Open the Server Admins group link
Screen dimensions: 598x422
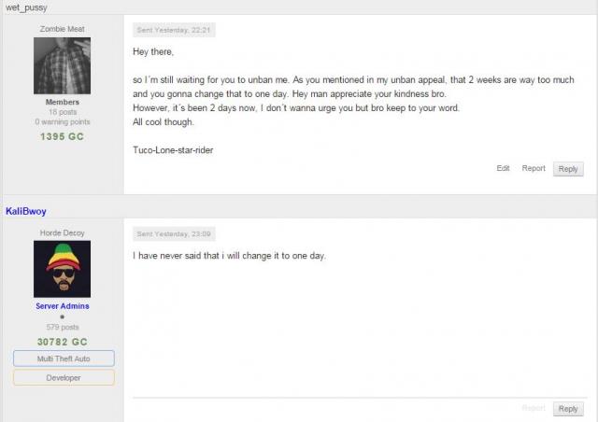63,306
